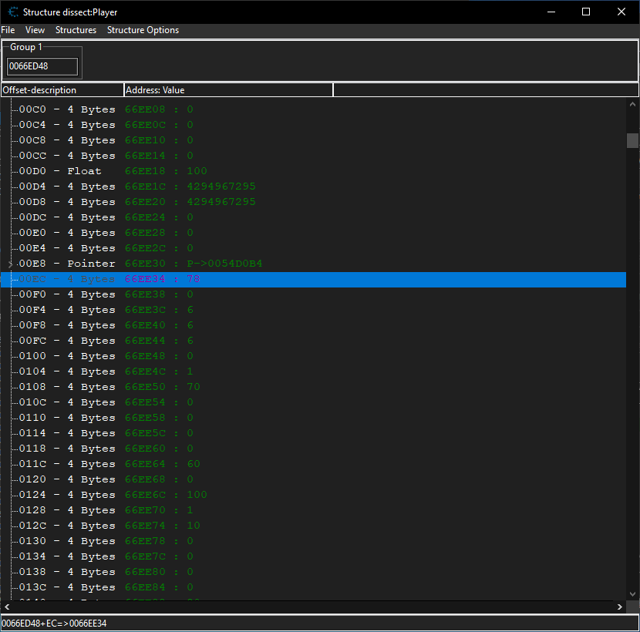This screenshot has height=632, width=640.
Task: Click the vertical scrollbar thumb
Action: [632, 140]
